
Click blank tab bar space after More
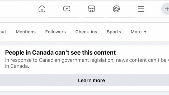coord(158,32)
